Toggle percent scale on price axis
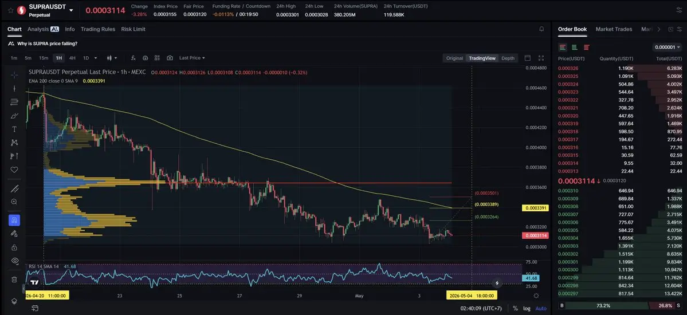The height and width of the screenshot is (315, 687). pyautogui.click(x=515, y=309)
